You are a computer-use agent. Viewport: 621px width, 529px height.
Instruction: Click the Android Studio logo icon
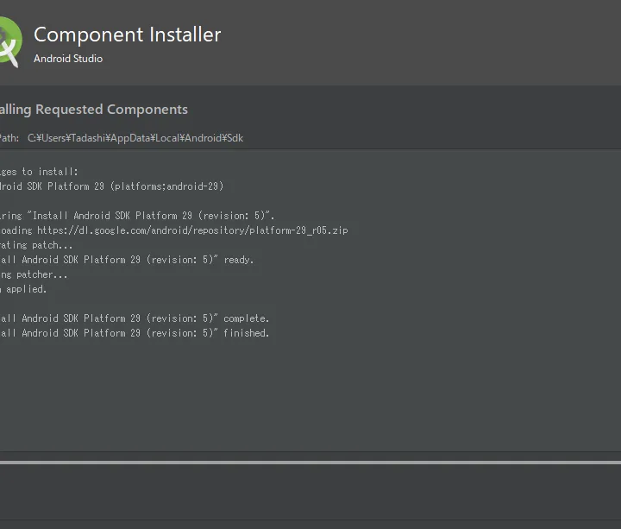10,42
